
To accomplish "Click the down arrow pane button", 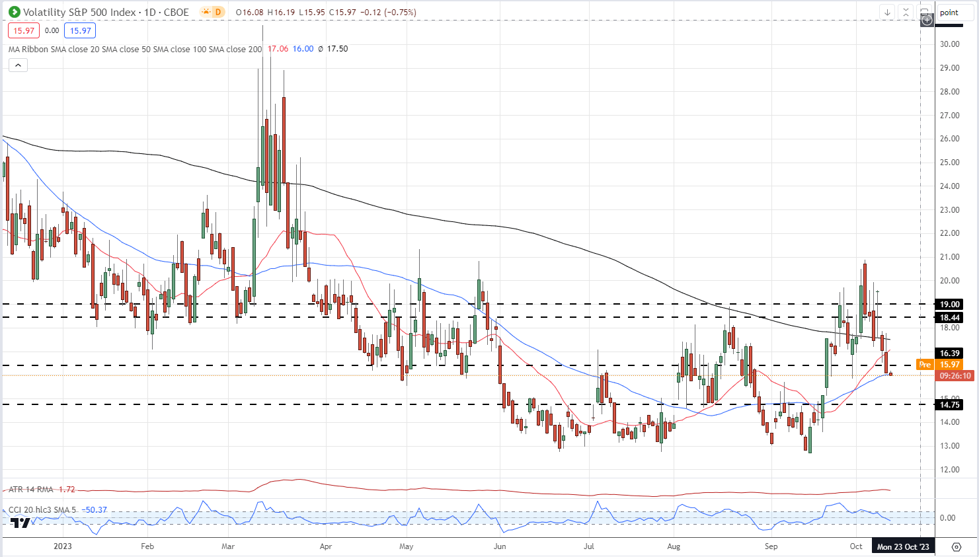I will tap(887, 12).
